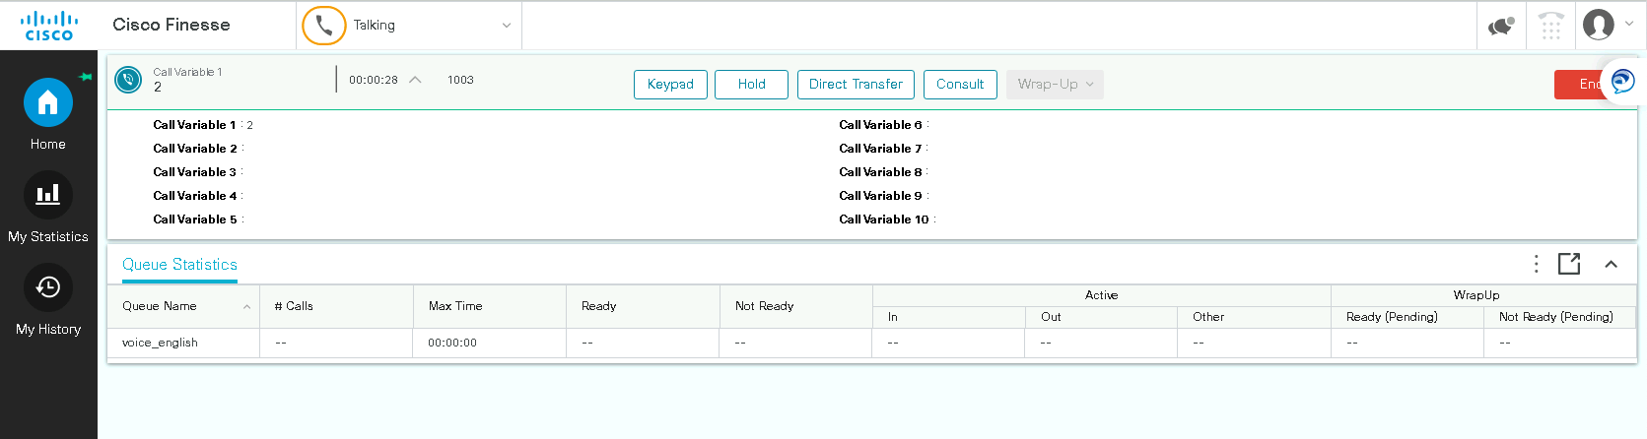1647x439 pixels.
Task: Click the active call phone icon
Action: click(x=128, y=80)
